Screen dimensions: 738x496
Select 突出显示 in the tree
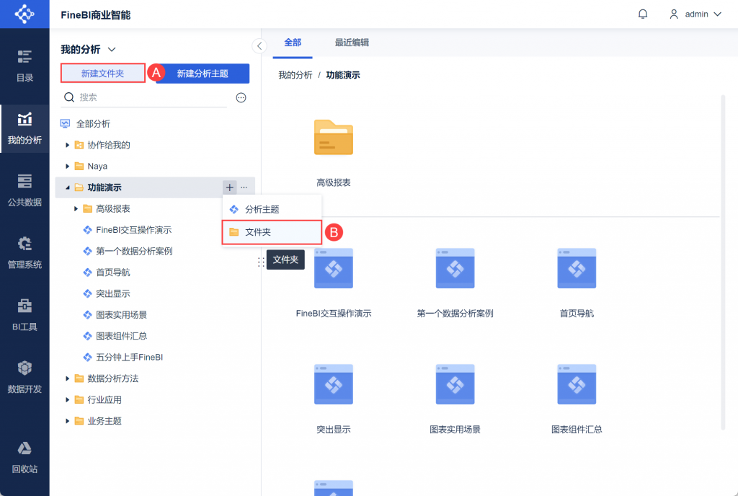(x=113, y=293)
